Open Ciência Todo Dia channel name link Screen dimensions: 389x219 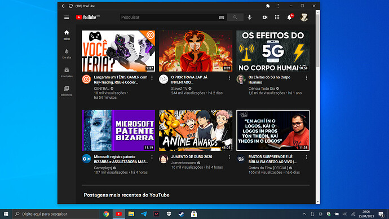262,89
